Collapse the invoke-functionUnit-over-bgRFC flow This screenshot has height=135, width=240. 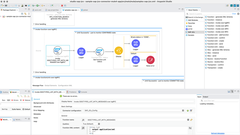point(34,78)
